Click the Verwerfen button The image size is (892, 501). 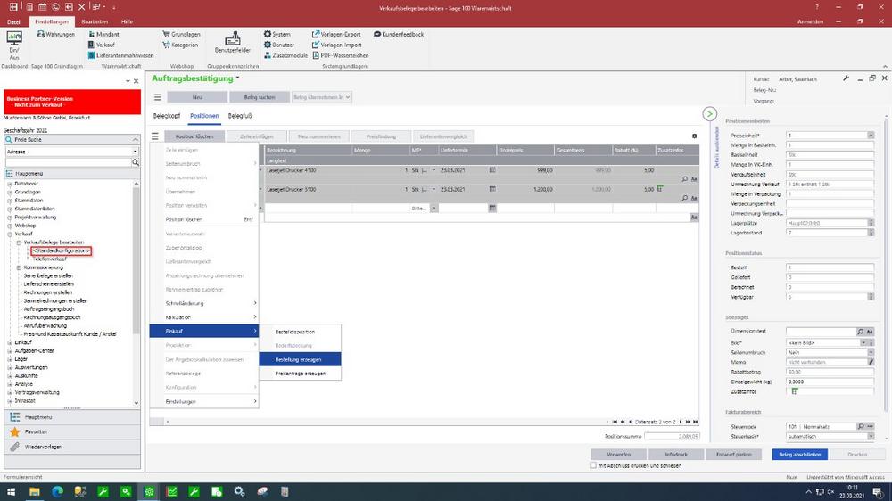(618, 454)
